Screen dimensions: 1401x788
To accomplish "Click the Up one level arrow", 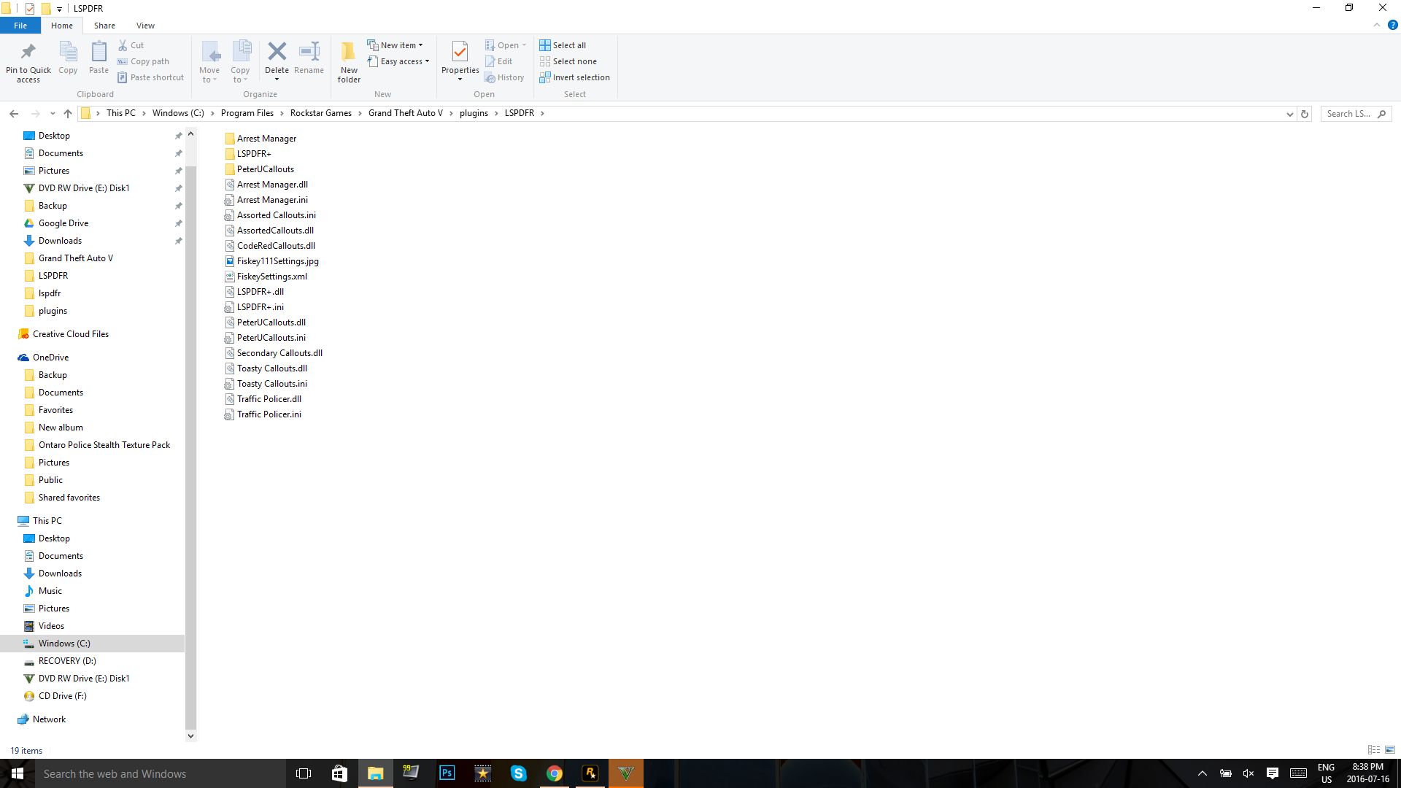I will click(68, 114).
